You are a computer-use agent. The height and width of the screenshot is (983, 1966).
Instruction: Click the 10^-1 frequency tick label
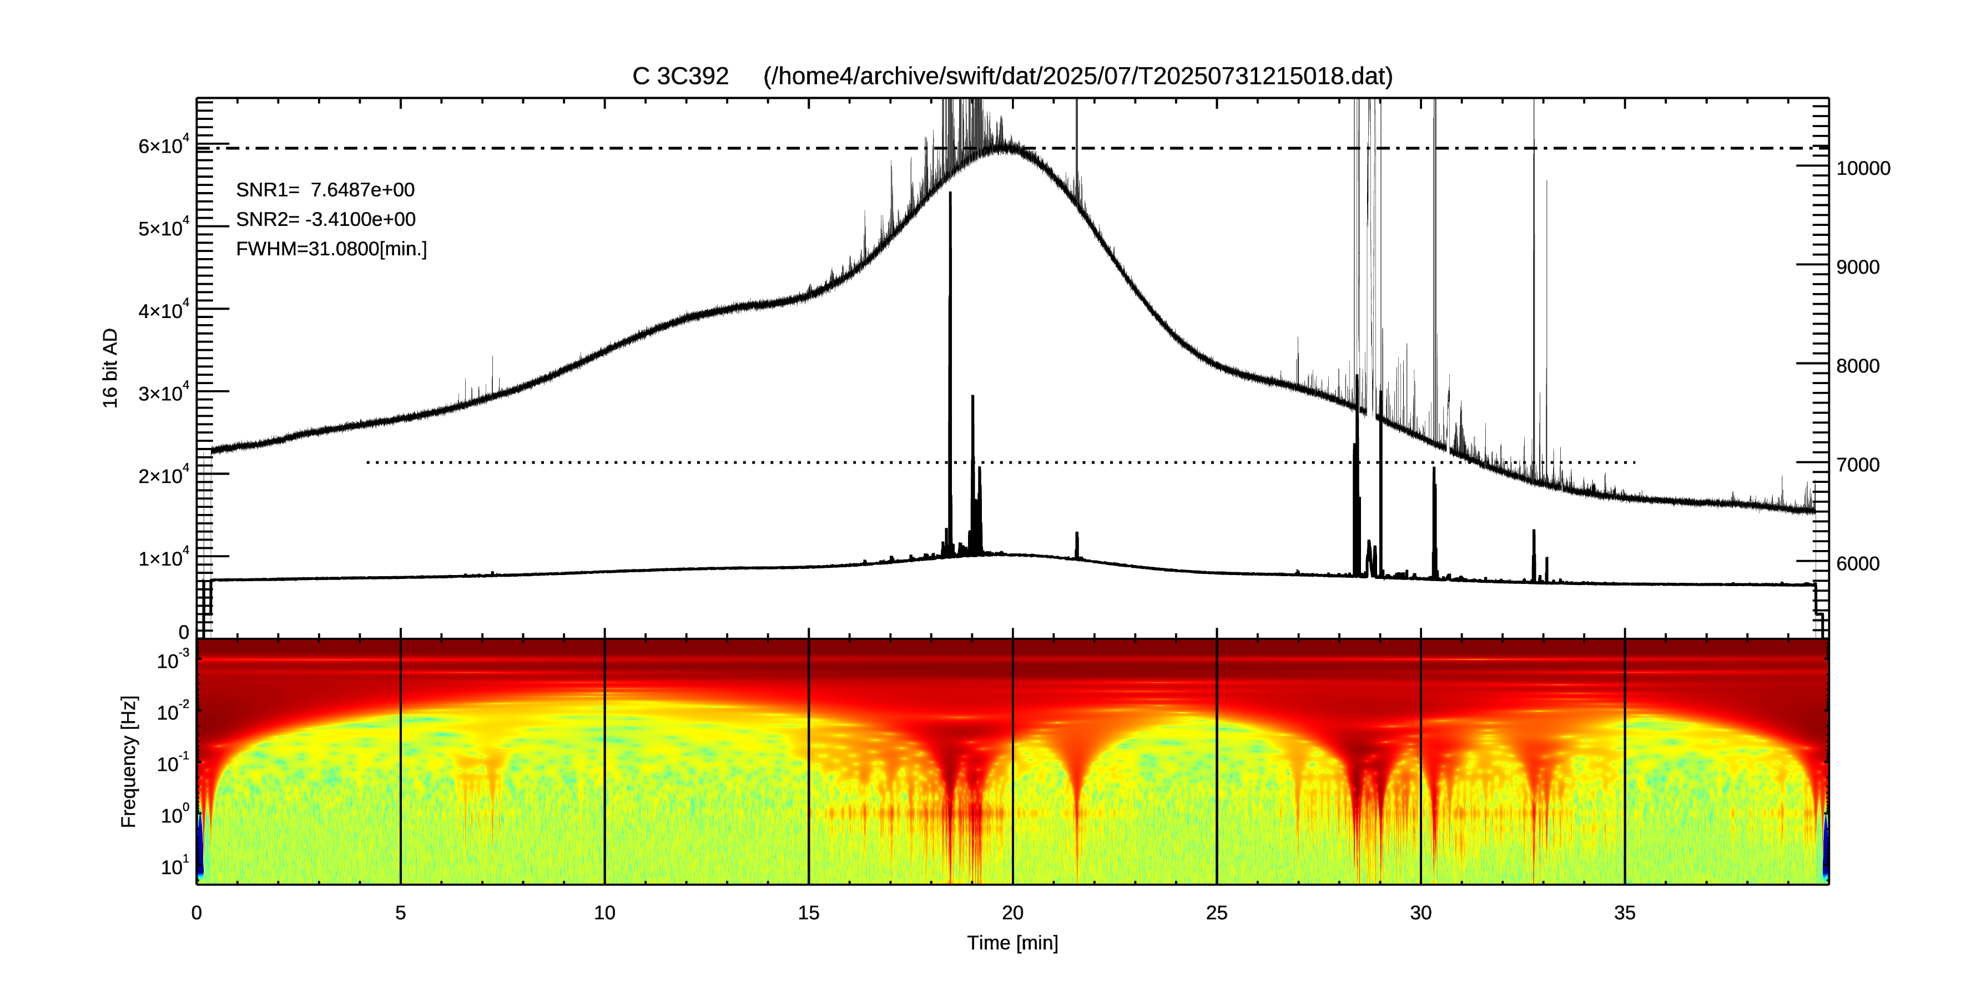tap(173, 763)
